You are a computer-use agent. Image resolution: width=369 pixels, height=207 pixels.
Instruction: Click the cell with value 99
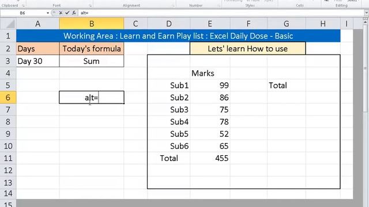tap(210, 85)
